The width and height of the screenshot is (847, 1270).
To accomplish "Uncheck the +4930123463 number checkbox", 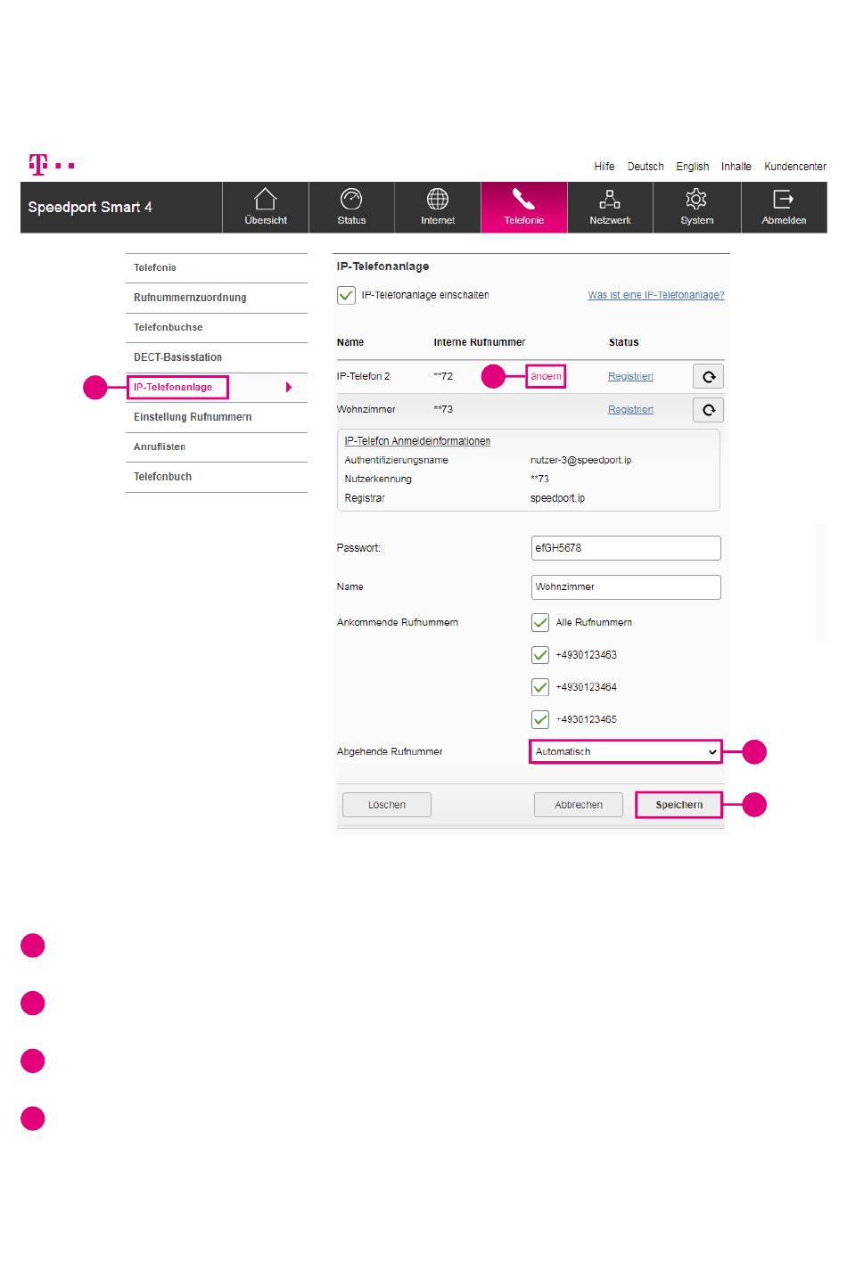I will click(539, 655).
